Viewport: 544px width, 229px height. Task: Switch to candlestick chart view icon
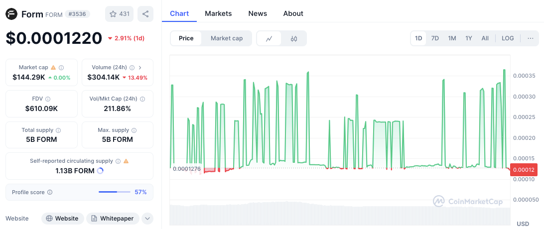click(x=294, y=38)
